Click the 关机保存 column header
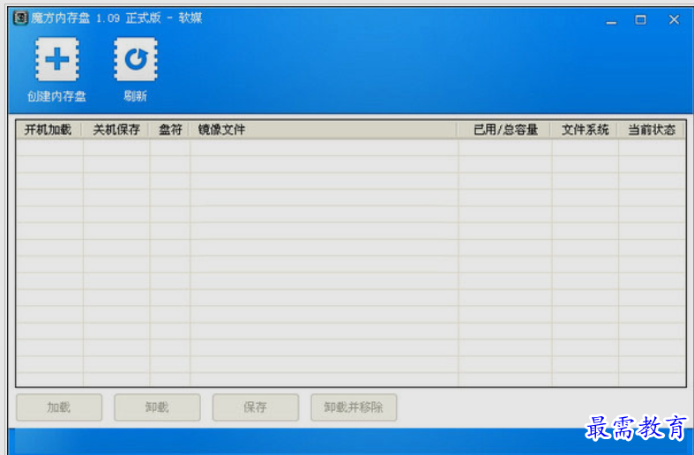The width and height of the screenshot is (694, 455). pos(116,130)
